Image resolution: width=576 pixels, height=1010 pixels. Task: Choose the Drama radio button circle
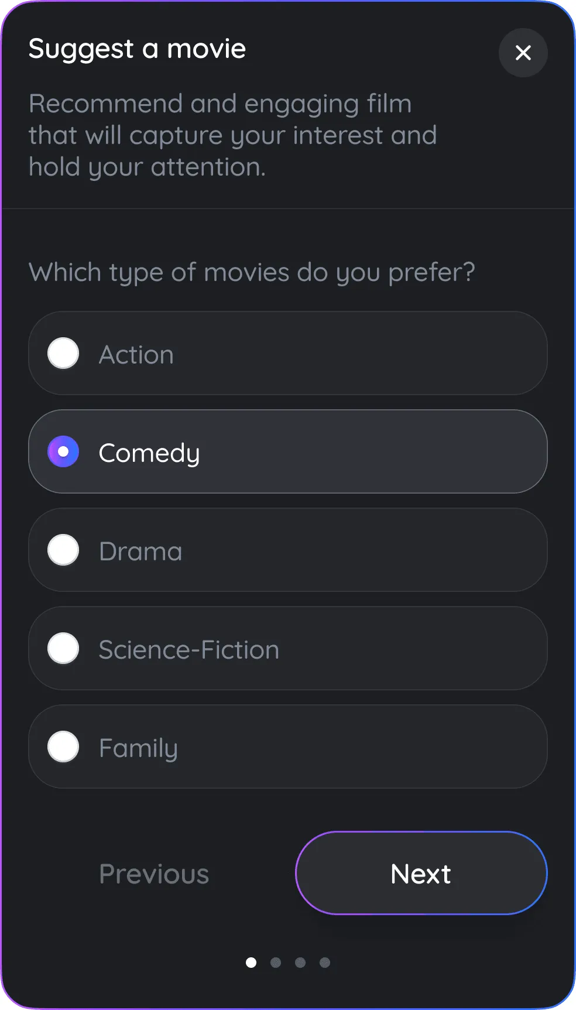point(63,550)
